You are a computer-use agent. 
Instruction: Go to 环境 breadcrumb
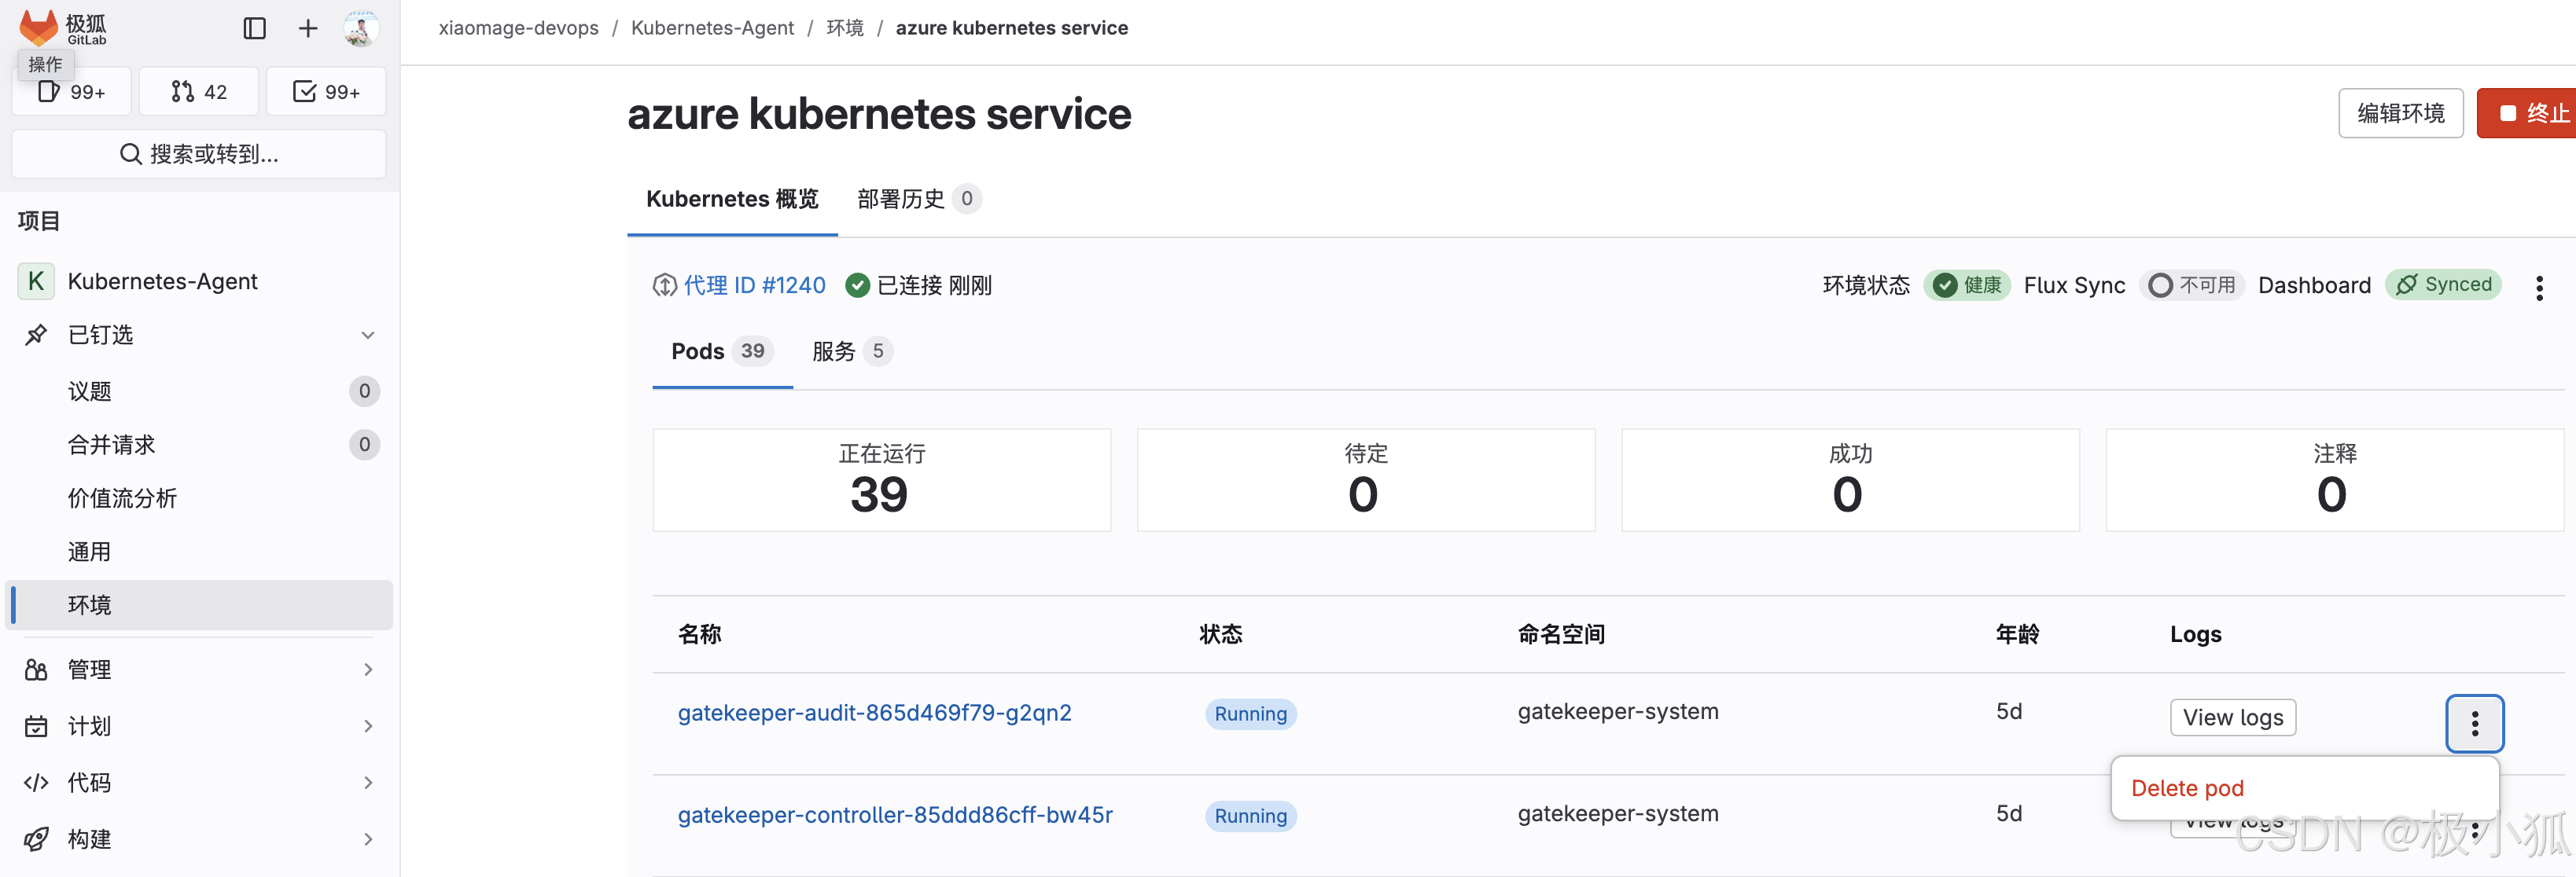845,28
